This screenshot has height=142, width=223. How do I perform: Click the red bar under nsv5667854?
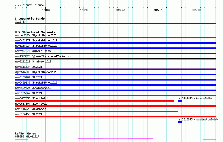pos(115,106)
